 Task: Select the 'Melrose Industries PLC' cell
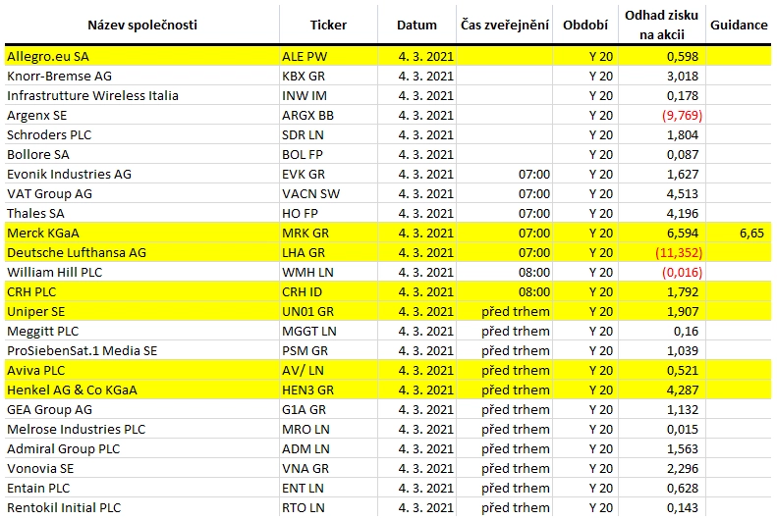tap(142, 429)
